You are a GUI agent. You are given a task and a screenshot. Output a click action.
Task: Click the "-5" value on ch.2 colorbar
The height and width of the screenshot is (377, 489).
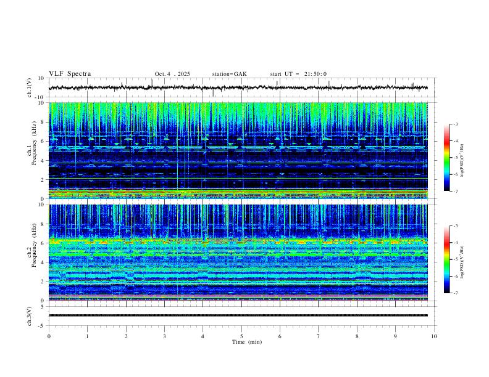tap(456, 259)
